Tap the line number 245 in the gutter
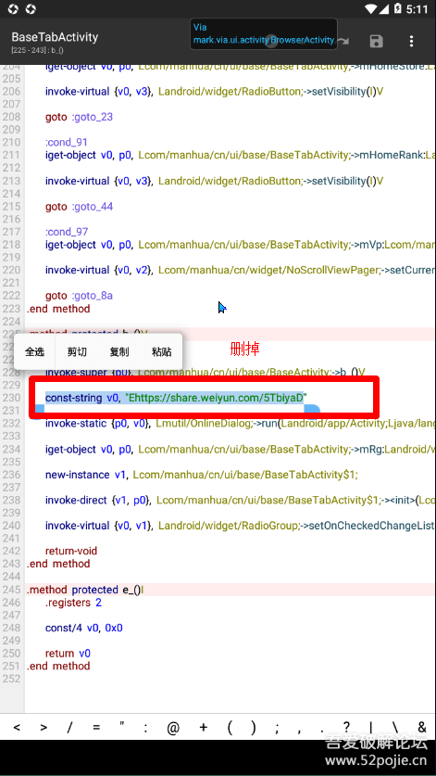This screenshot has width=436, height=776. coord(11,590)
